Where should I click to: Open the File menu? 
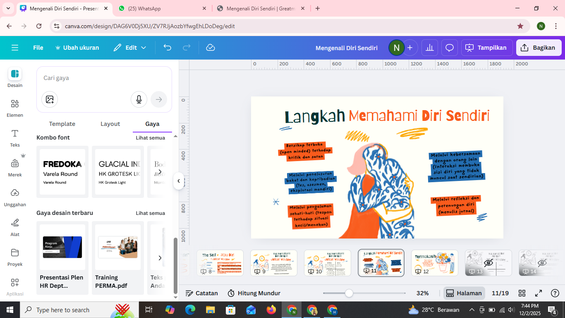pos(38,48)
